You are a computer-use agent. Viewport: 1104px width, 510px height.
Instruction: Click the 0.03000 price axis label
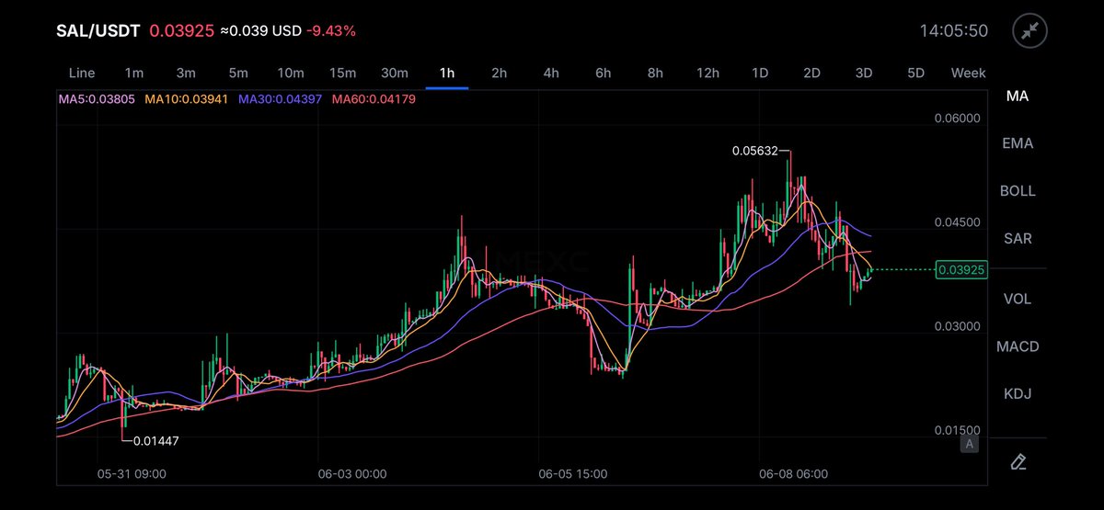(x=957, y=326)
